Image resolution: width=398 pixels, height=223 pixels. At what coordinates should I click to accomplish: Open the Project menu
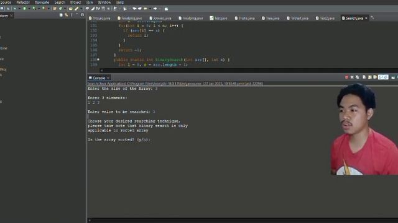(75, 2)
